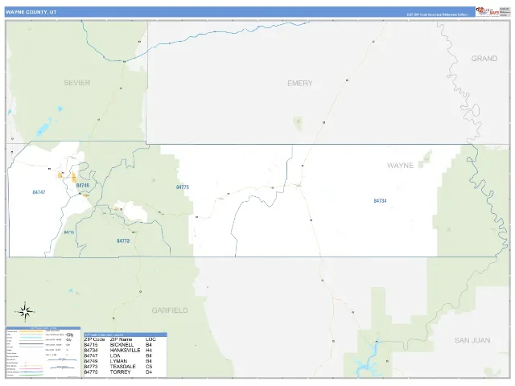Click the SEVIER county label
This screenshot has width=515, height=386.
pyautogui.click(x=77, y=83)
